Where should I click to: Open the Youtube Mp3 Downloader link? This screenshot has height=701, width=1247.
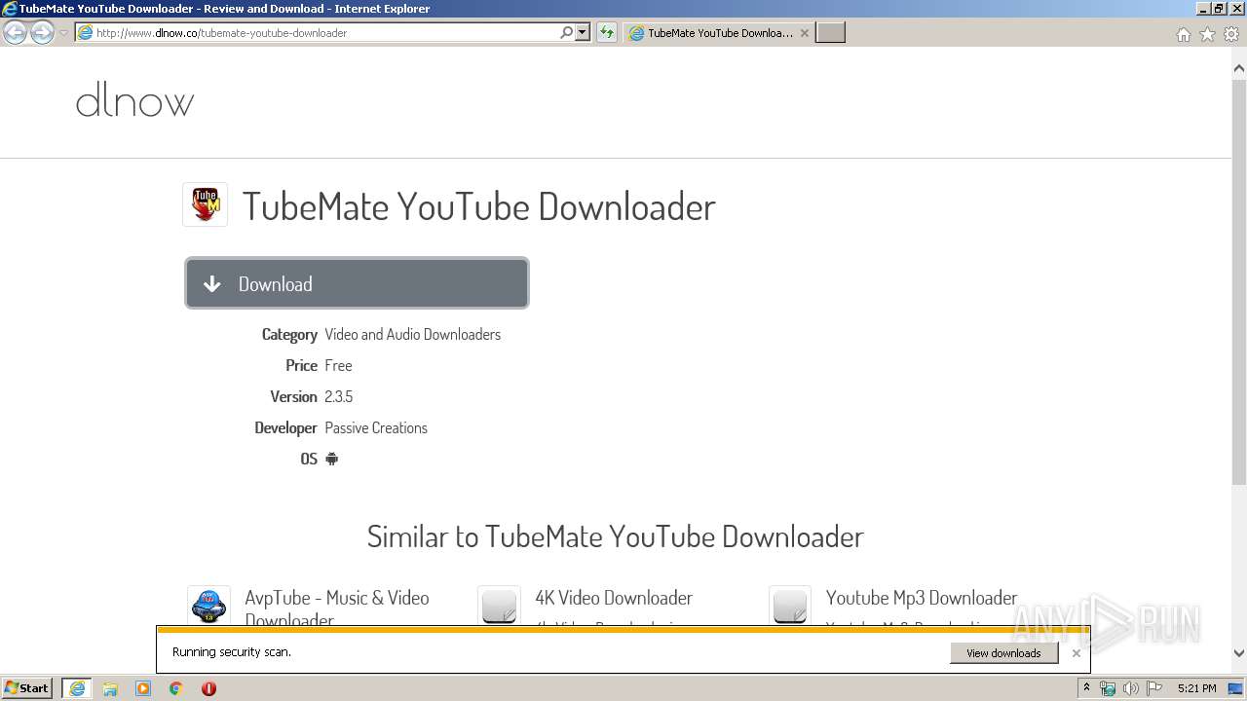922,598
